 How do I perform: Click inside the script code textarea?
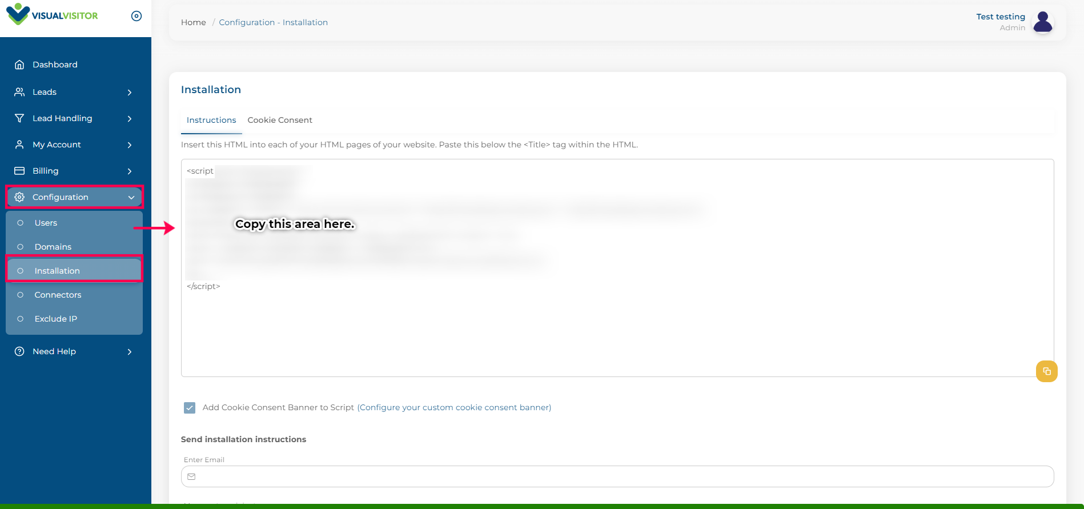point(617,268)
